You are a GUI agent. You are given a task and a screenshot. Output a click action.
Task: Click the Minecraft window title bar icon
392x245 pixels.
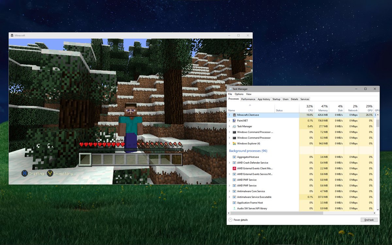tap(12, 35)
